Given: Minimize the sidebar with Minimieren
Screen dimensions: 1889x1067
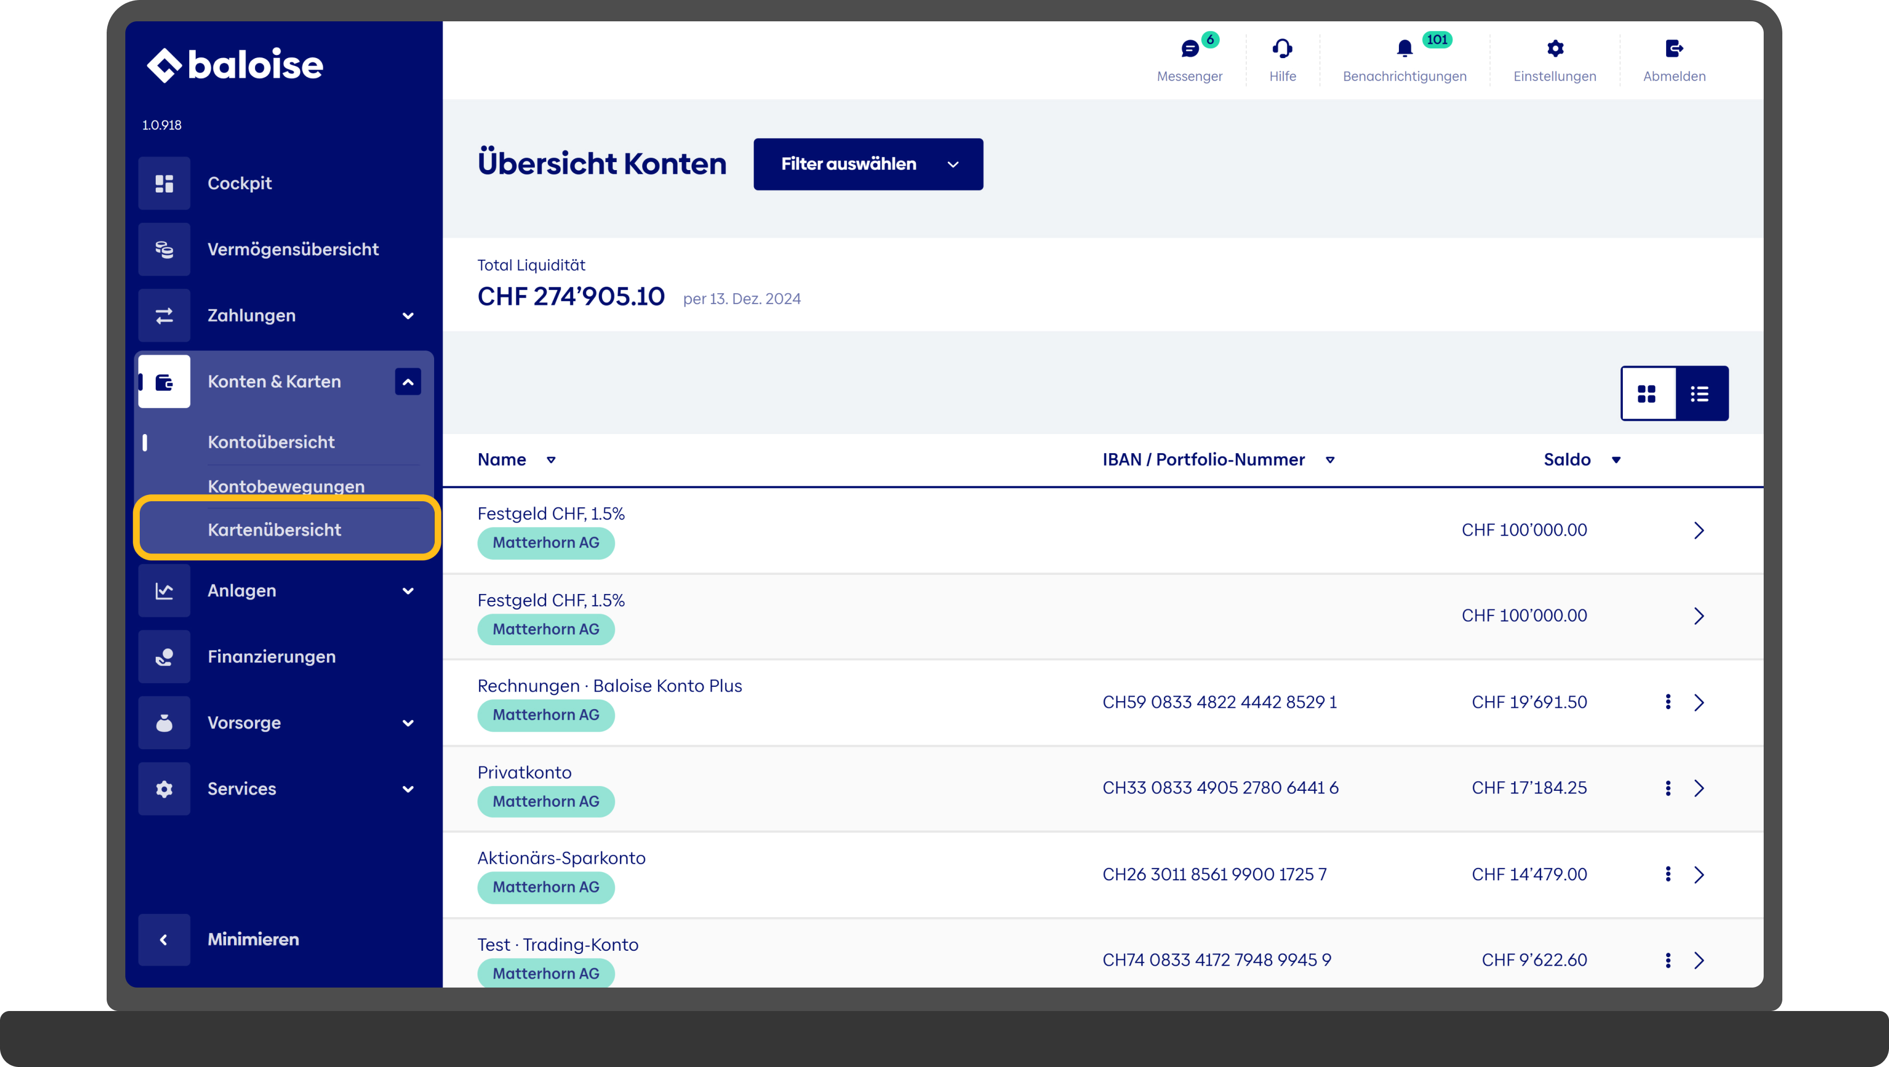Looking at the screenshot, I should pos(164,940).
